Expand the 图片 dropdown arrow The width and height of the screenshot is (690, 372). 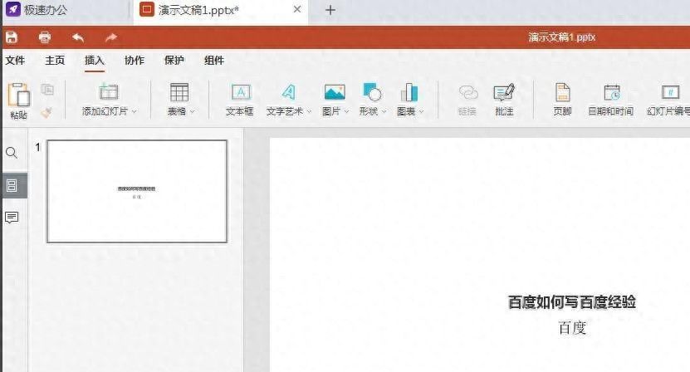click(x=346, y=112)
